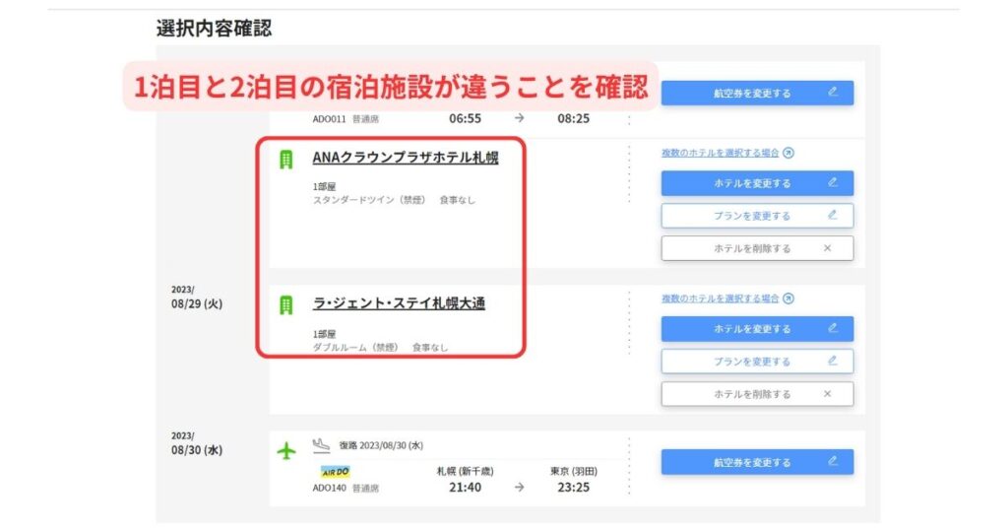Click the X icon on ラ・ジェント delete button
Image resolution: width=1008 pixels, height=530 pixels.
point(827,394)
